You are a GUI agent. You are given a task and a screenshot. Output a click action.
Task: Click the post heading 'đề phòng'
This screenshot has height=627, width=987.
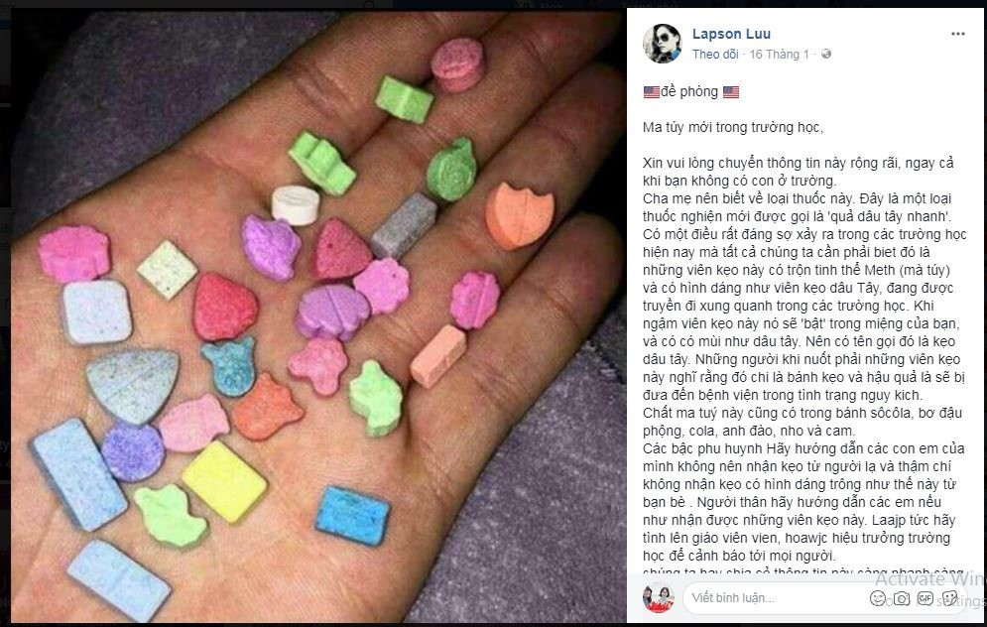point(689,92)
